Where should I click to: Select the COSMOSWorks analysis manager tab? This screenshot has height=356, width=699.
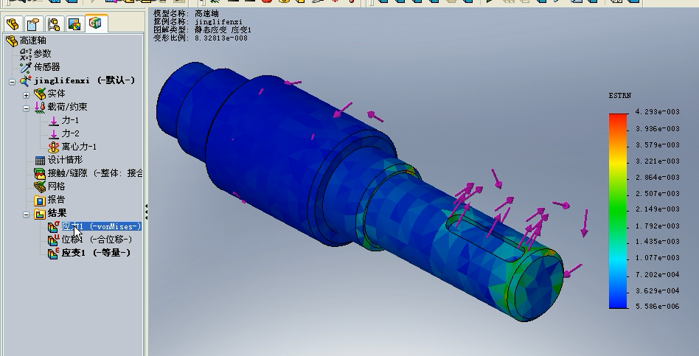coord(95,23)
